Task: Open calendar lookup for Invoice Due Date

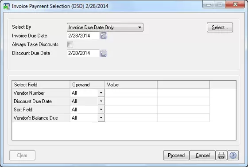Action: coord(104,36)
